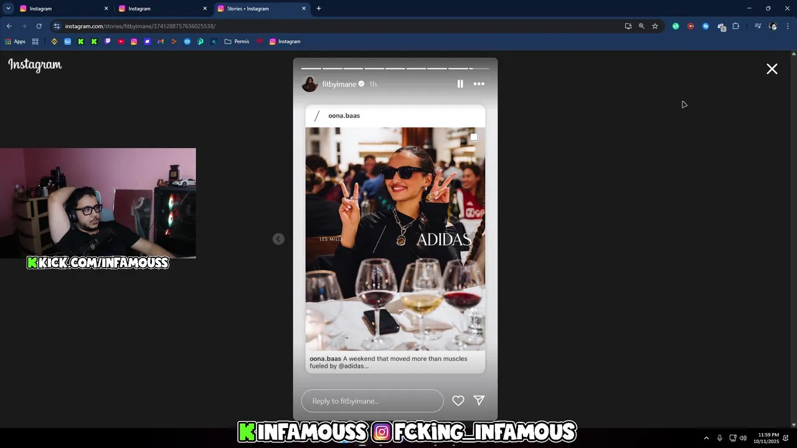Like the story with heart icon

click(x=458, y=401)
